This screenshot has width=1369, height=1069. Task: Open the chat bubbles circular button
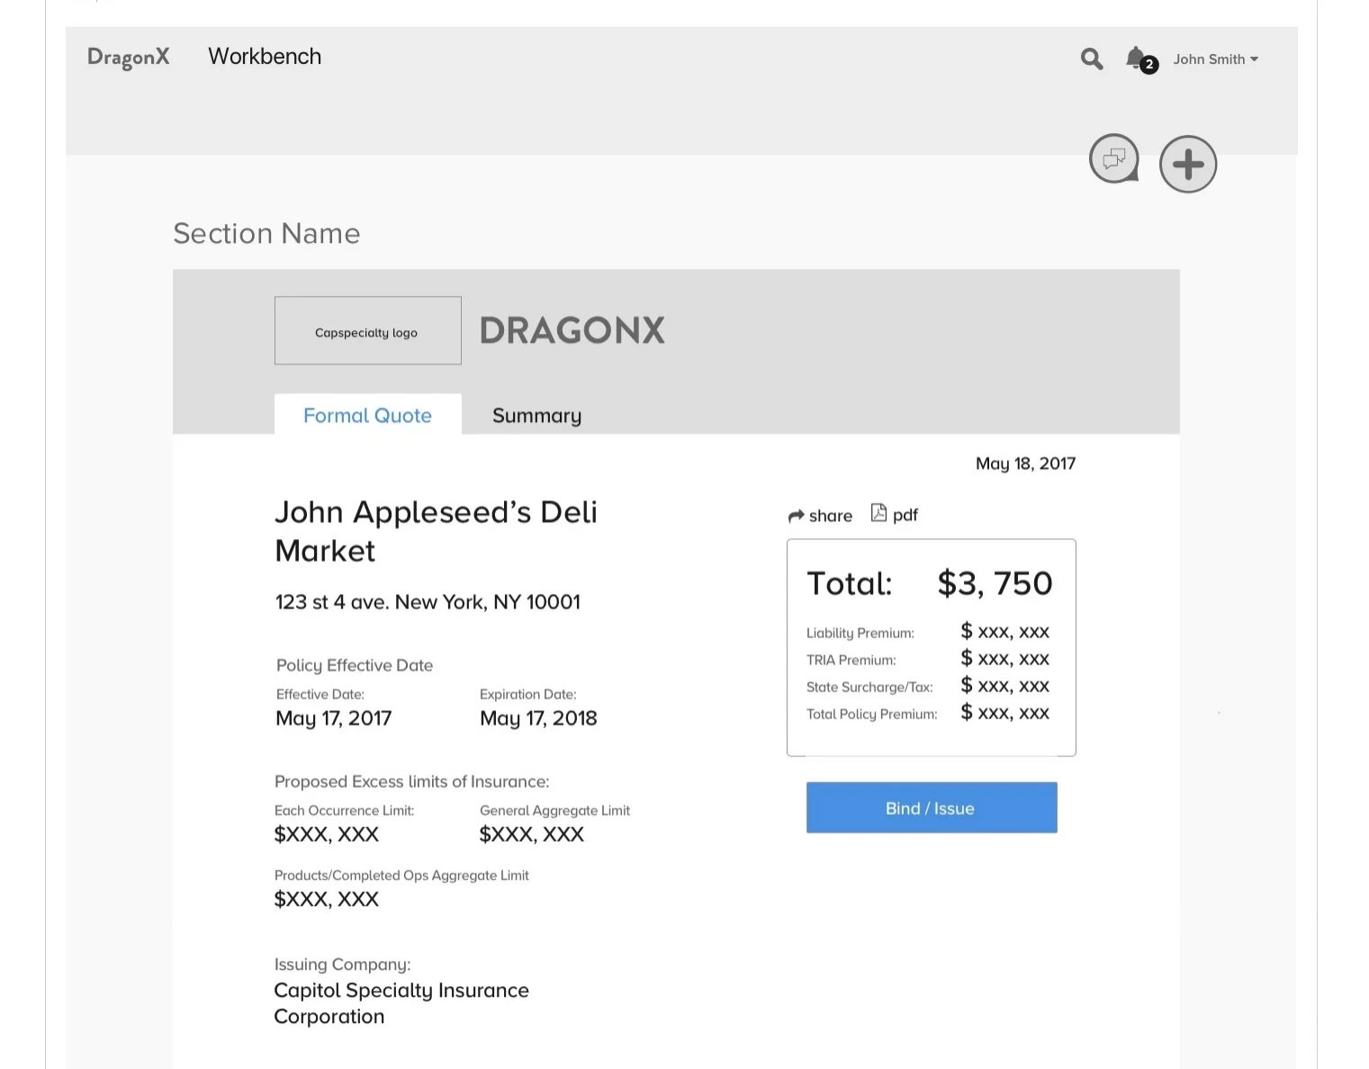[1114, 159]
